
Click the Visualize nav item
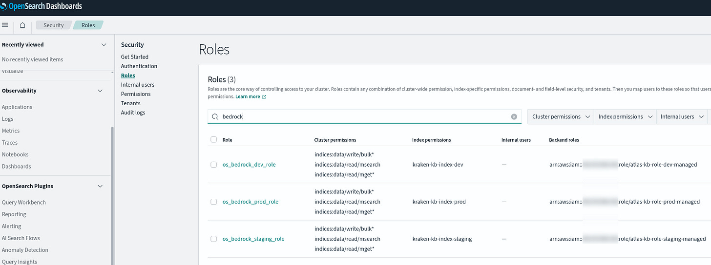coord(13,71)
